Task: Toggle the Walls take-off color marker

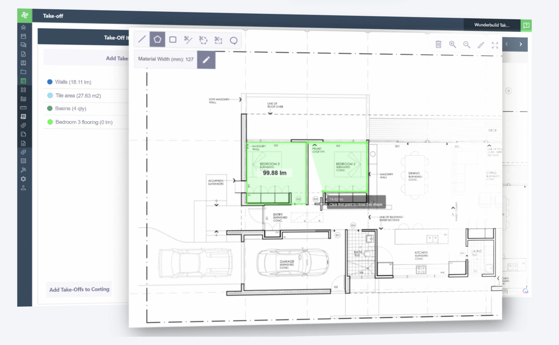Action: point(50,82)
